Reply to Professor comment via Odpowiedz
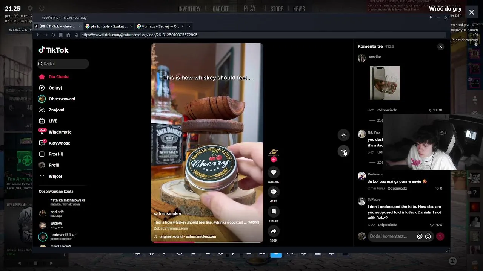Image resolution: width=483 pixels, height=271 pixels. click(397, 189)
